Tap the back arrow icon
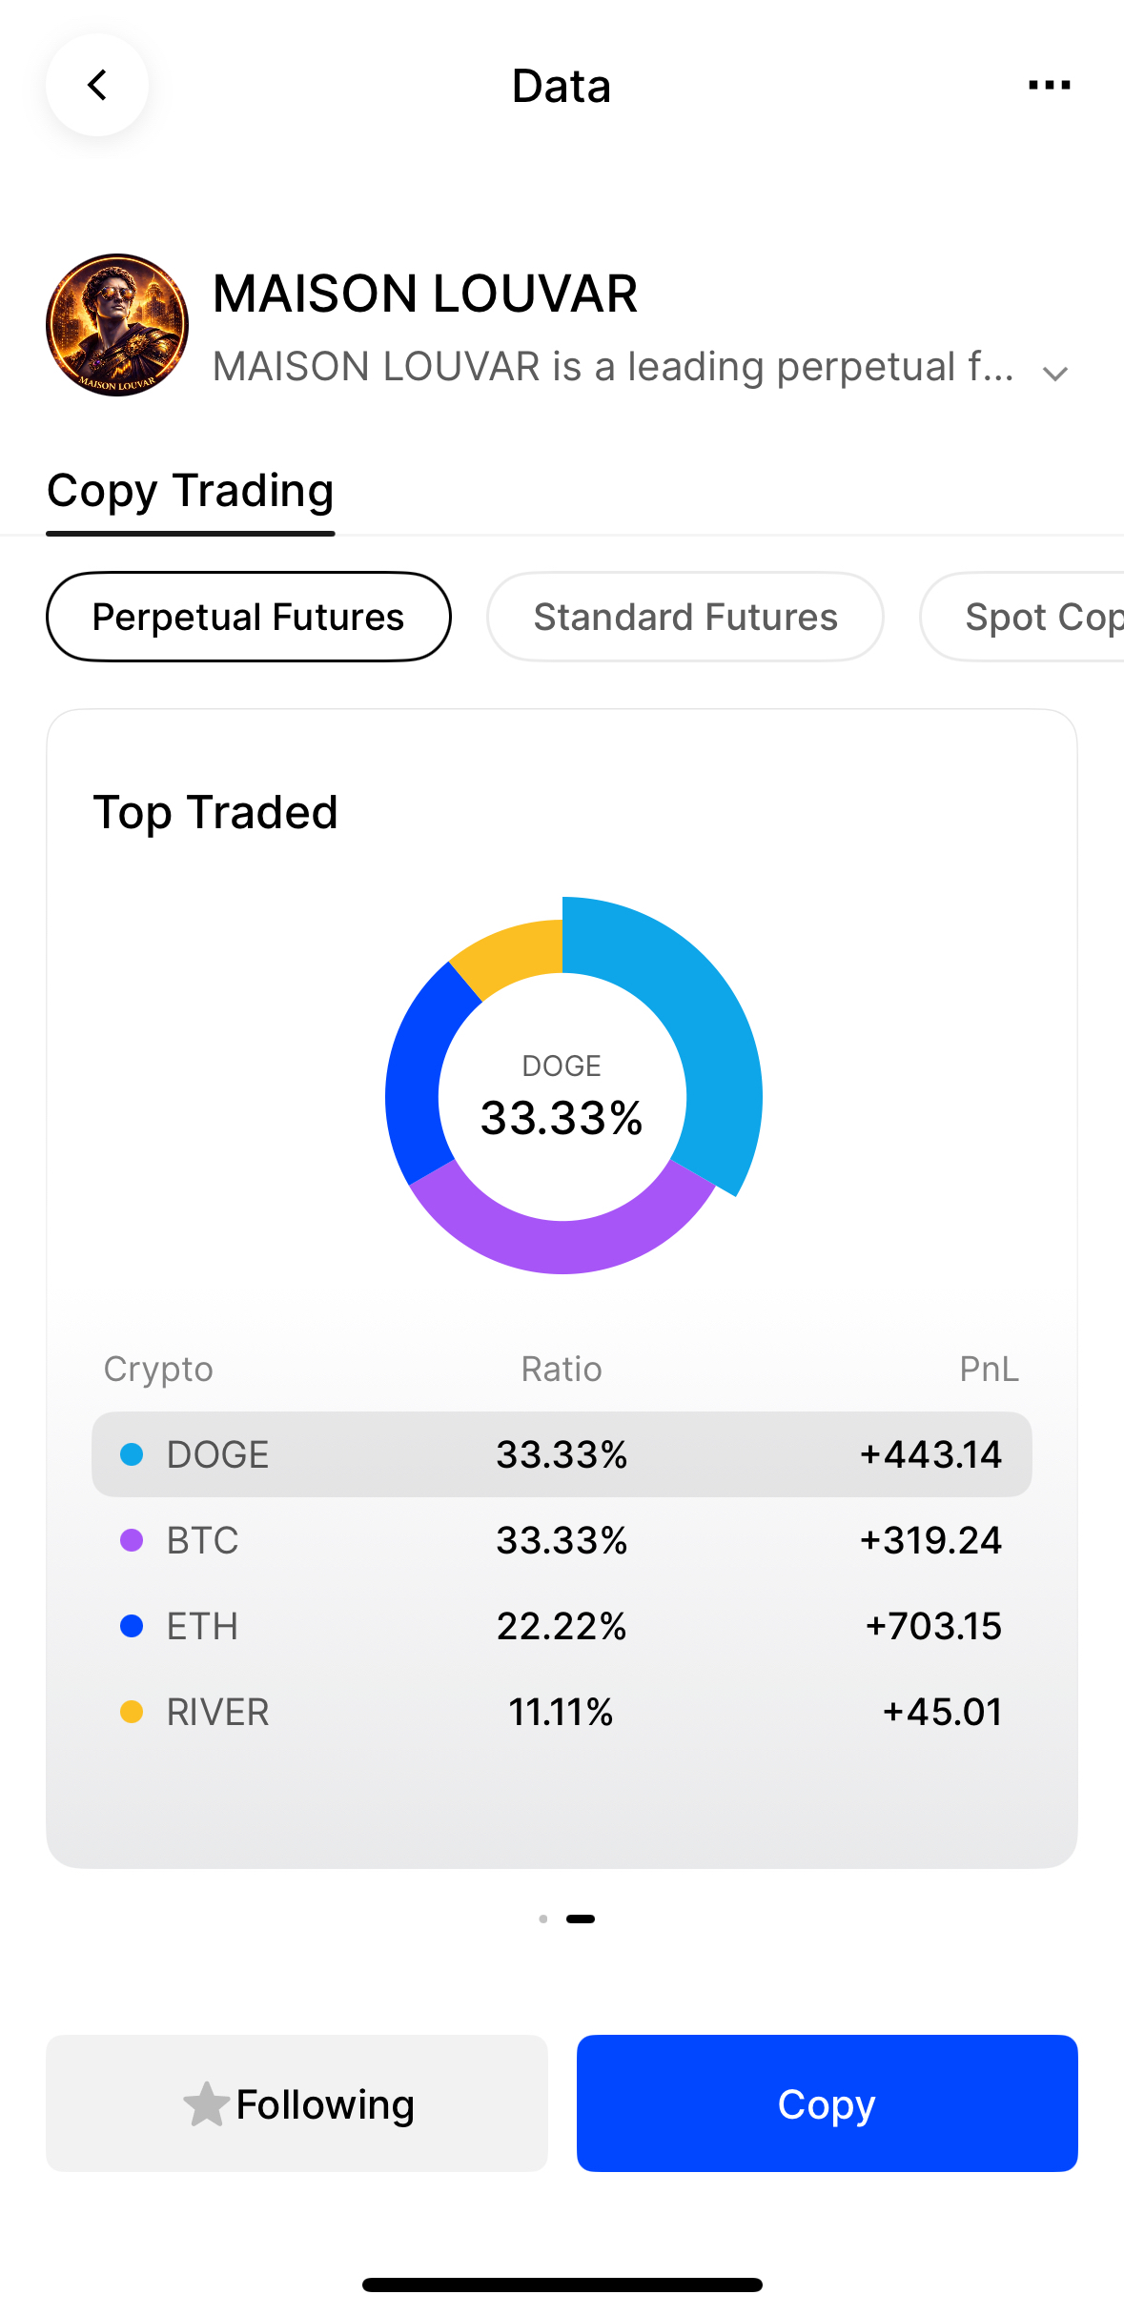 point(97,86)
